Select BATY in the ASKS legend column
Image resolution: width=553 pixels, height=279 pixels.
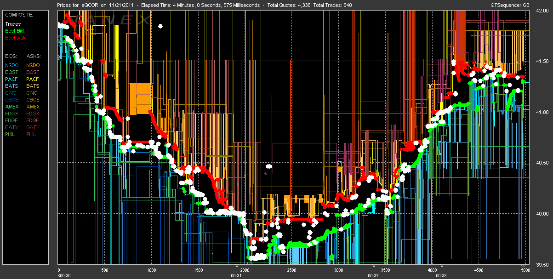(x=33, y=127)
